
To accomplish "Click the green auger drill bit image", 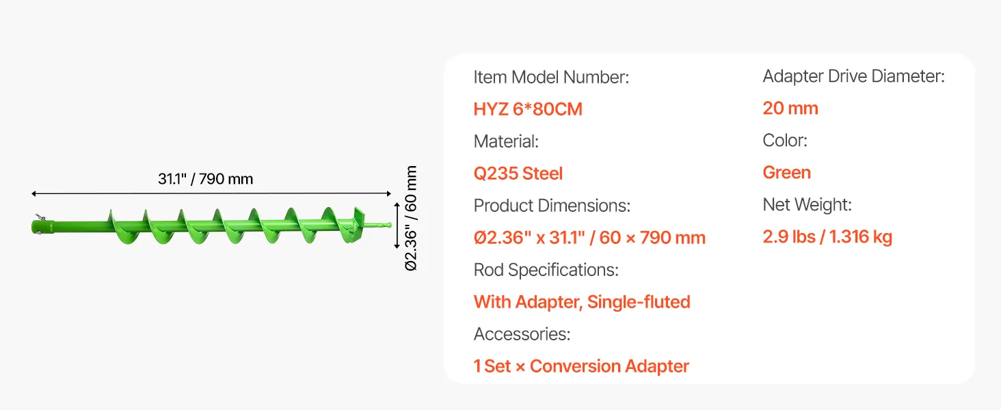I will (212, 225).
